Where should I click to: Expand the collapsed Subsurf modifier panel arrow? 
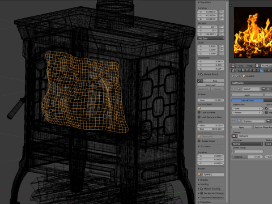[x=233, y=89]
